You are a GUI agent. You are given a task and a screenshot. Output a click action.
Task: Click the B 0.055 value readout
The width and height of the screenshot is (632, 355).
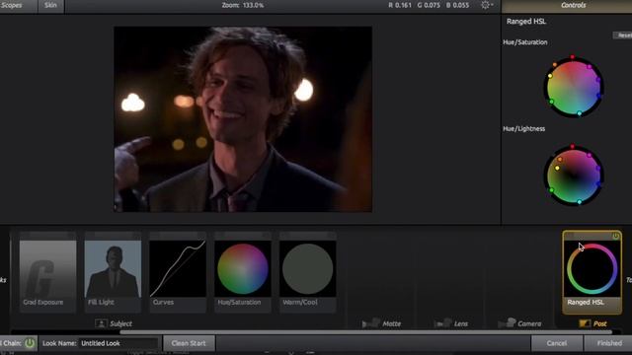click(x=457, y=5)
